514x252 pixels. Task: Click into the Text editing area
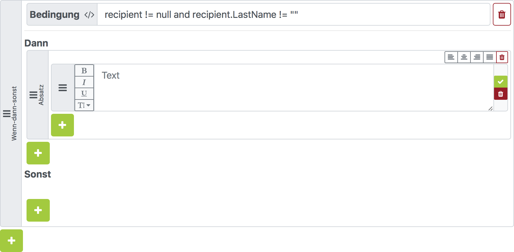click(294, 88)
